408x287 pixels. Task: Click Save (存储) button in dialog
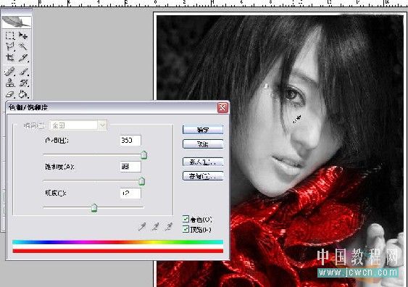tap(203, 176)
